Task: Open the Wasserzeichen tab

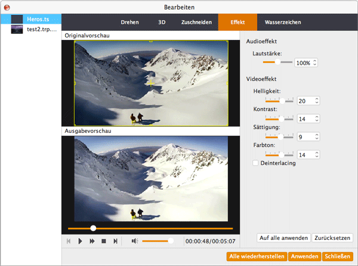Action: tap(282, 22)
